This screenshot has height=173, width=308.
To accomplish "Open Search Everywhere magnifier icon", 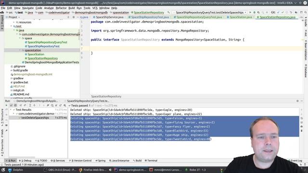I will 306,12.
